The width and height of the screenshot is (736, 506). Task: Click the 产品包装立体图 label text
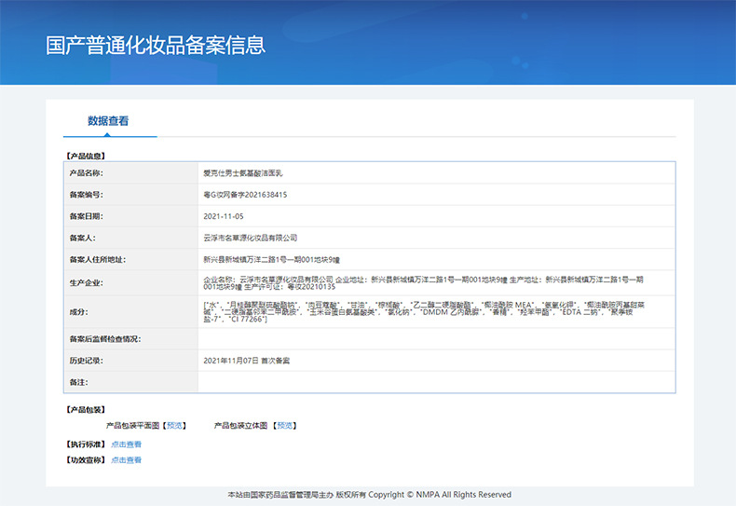click(240, 425)
